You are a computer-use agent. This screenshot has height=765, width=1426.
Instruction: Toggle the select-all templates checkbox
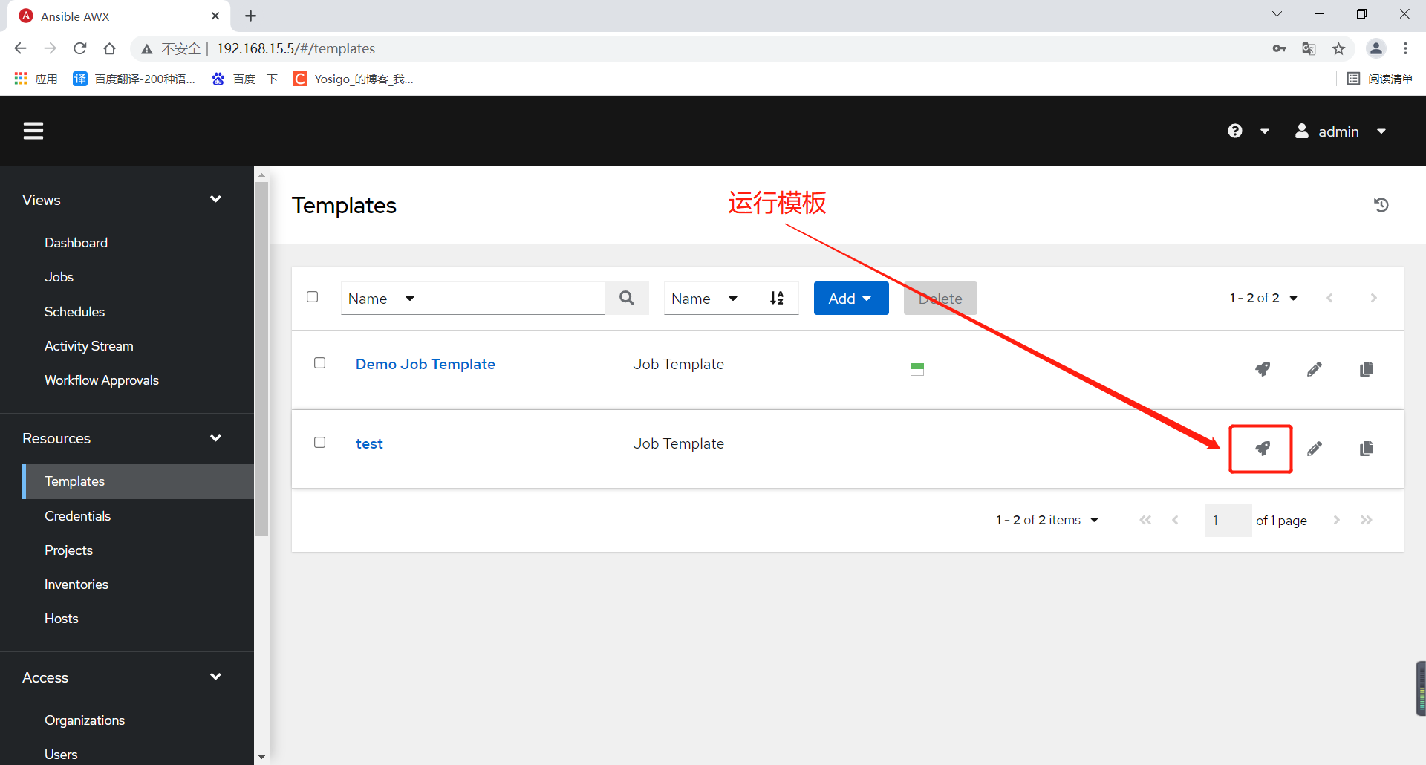click(x=313, y=297)
